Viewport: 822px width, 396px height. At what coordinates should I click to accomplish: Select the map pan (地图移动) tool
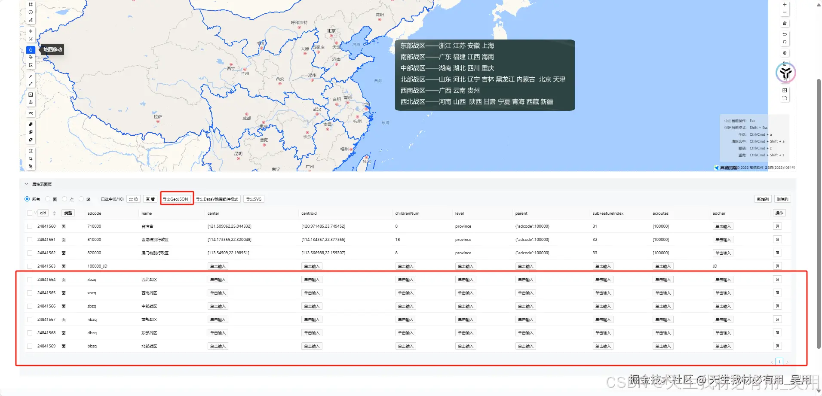pyautogui.click(x=30, y=49)
